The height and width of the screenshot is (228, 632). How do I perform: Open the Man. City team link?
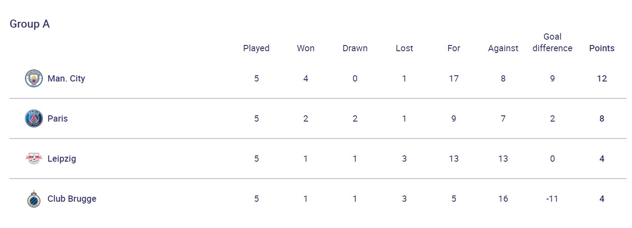(x=66, y=78)
